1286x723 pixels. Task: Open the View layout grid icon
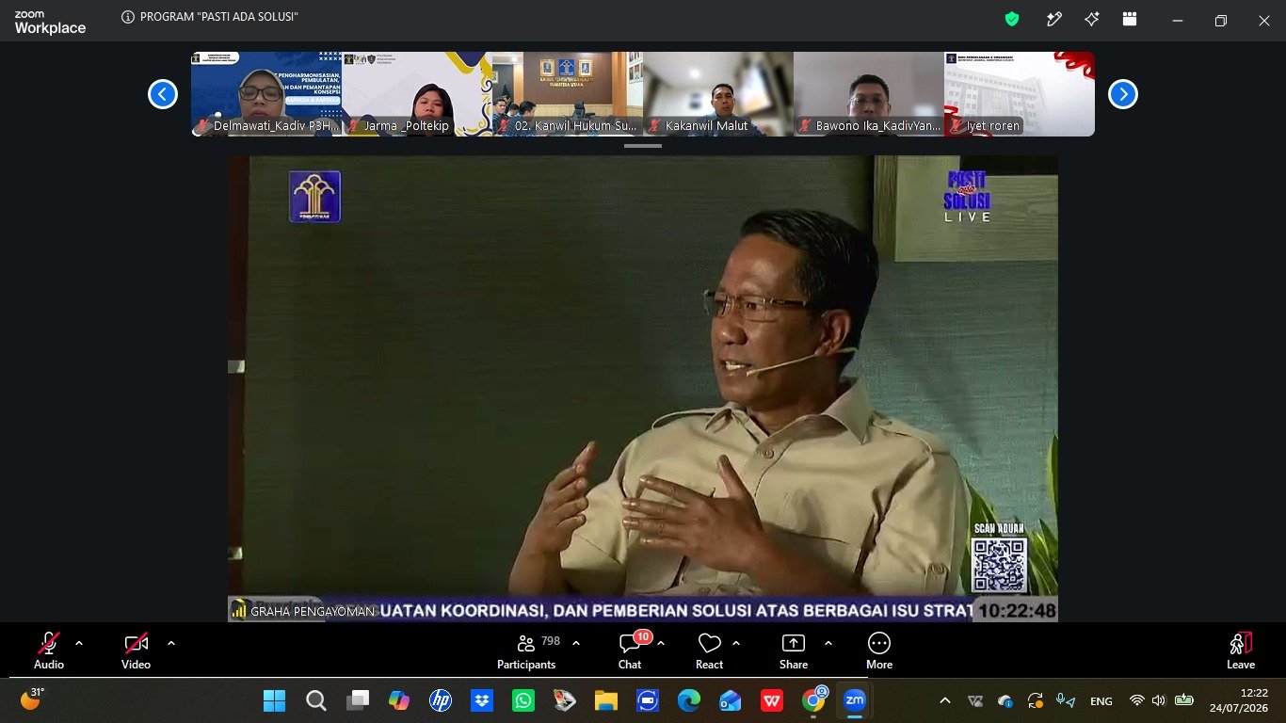pos(1130,19)
